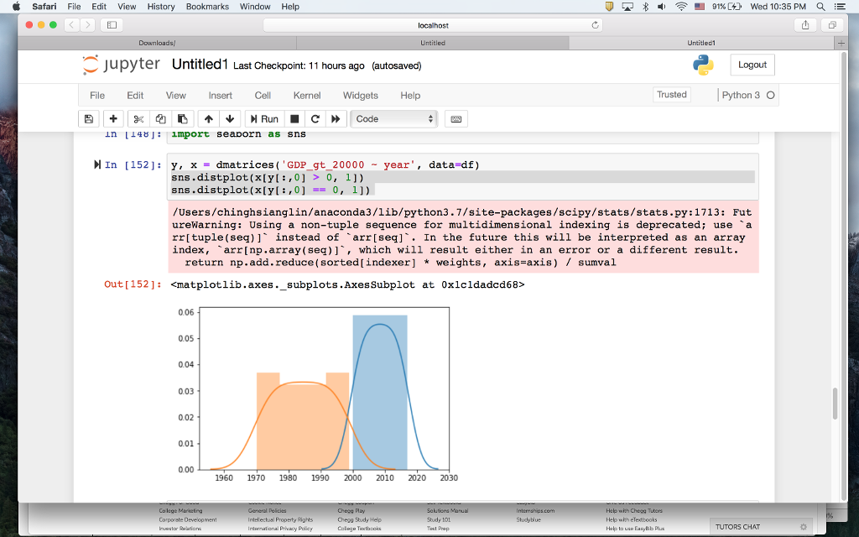The height and width of the screenshot is (537, 859).
Task: Rename the notebook title Untitled1
Action: pyautogui.click(x=200, y=65)
